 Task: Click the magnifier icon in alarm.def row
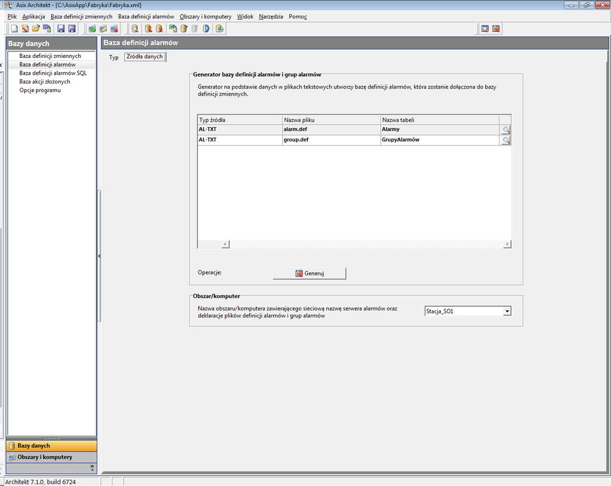(x=505, y=130)
